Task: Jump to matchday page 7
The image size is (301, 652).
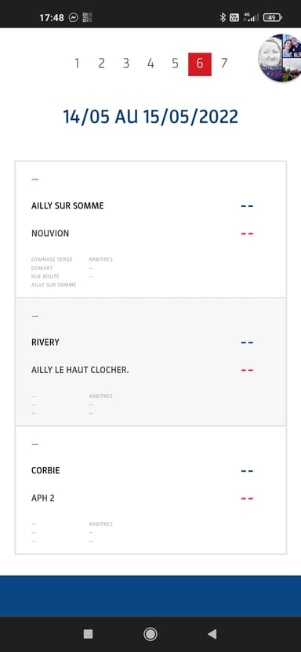Action: (x=224, y=63)
